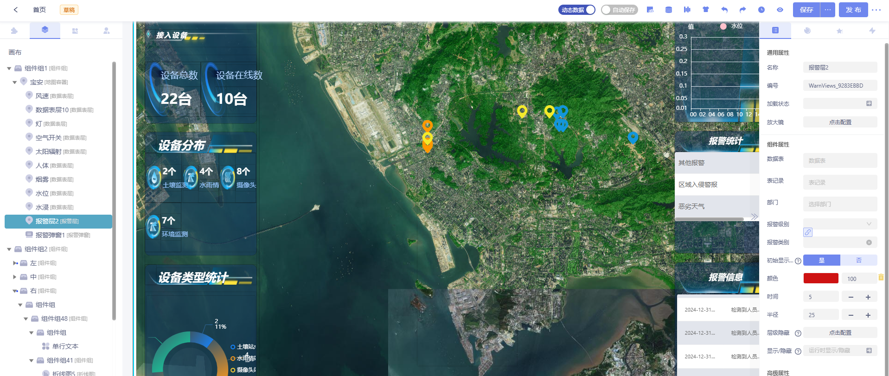Viewport: 889px width, 376px height.
Task: Click the 保存 button
Action: click(x=806, y=10)
